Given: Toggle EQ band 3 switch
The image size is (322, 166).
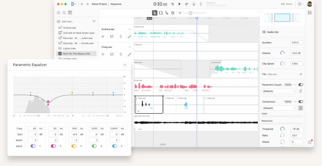Looking at the screenshot, I should (74, 146).
